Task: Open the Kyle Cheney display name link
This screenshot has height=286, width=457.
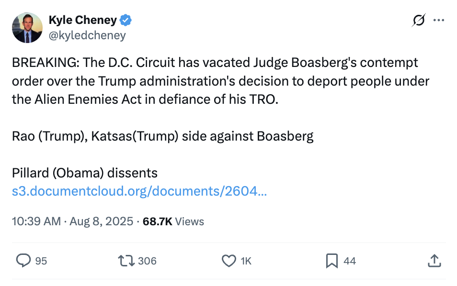Action: point(82,20)
